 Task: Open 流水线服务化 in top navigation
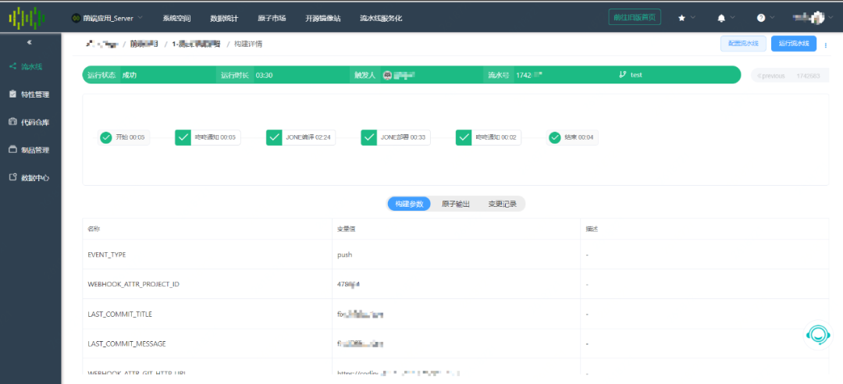(x=381, y=18)
